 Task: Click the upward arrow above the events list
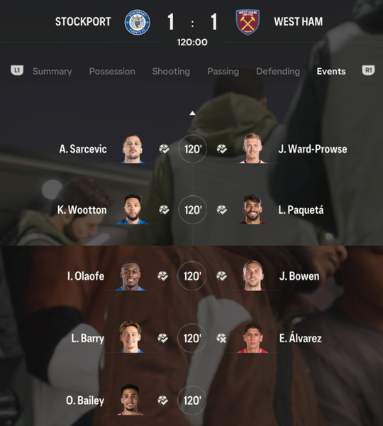click(x=192, y=113)
